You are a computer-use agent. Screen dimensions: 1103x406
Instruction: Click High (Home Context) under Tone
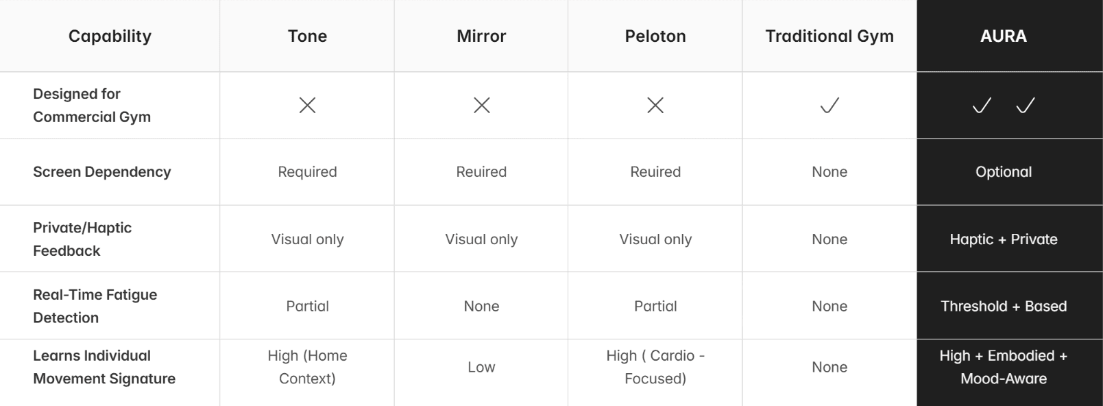(x=307, y=367)
